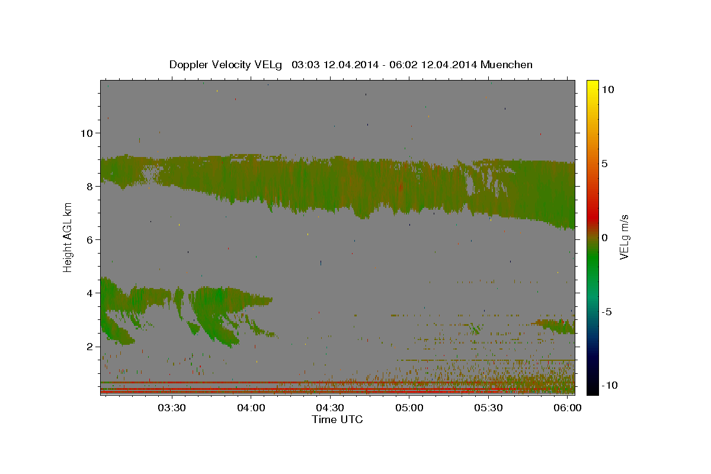711x474 pixels.
Task: Click the colorbar value -5 label
Action: (x=607, y=312)
